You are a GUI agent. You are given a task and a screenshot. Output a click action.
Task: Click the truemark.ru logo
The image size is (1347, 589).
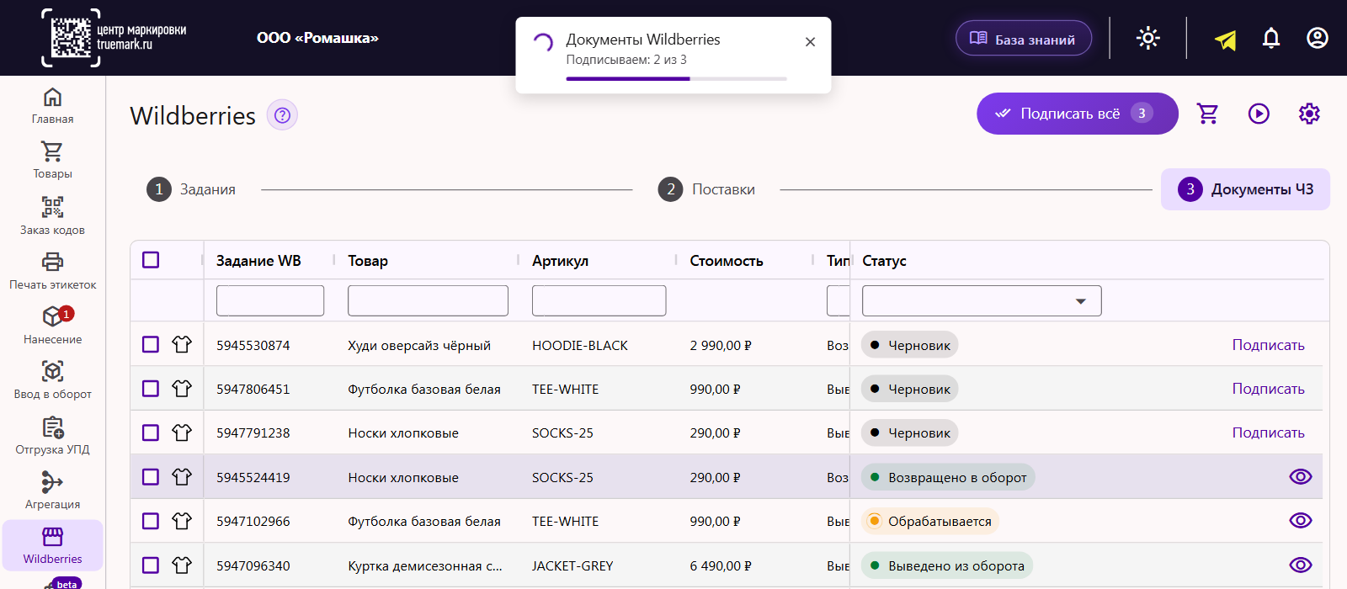pyautogui.click(x=114, y=38)
